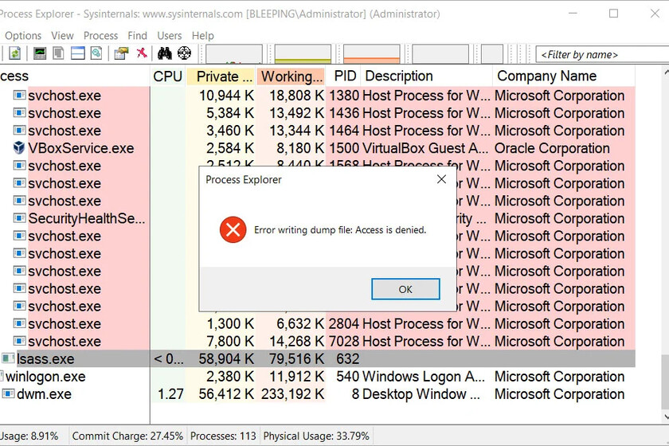Click the PID 632 cell
Image resolution: width=669 pixels, height=446 pixels.
point(347,359)
